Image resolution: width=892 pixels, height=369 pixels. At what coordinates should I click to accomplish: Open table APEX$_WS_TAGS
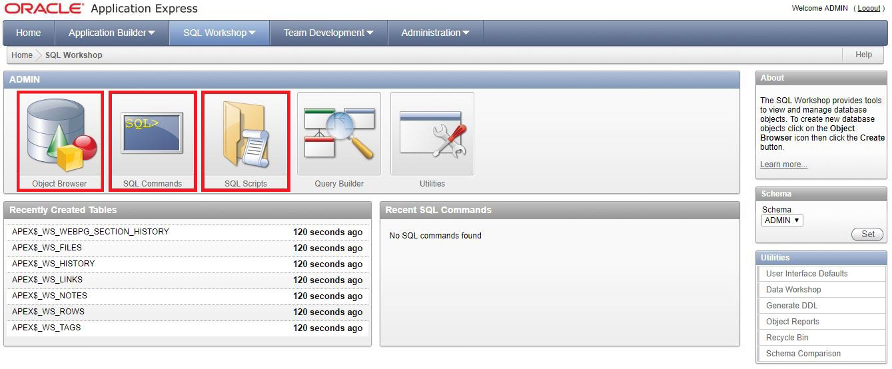pyautogui.click(x=47, y=328)
